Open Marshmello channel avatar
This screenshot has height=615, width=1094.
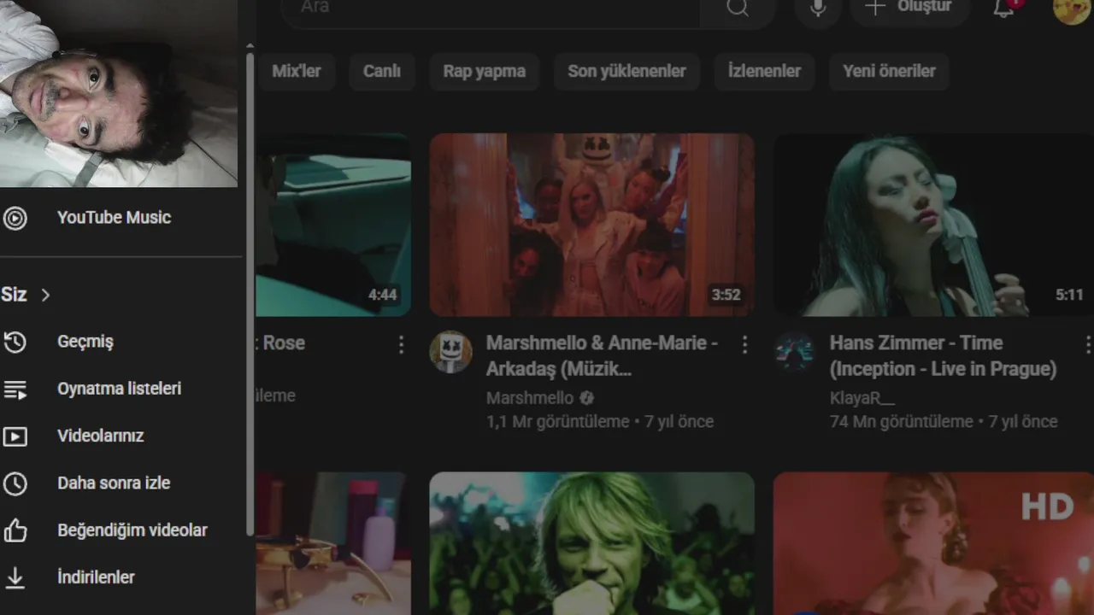point(450,352)
